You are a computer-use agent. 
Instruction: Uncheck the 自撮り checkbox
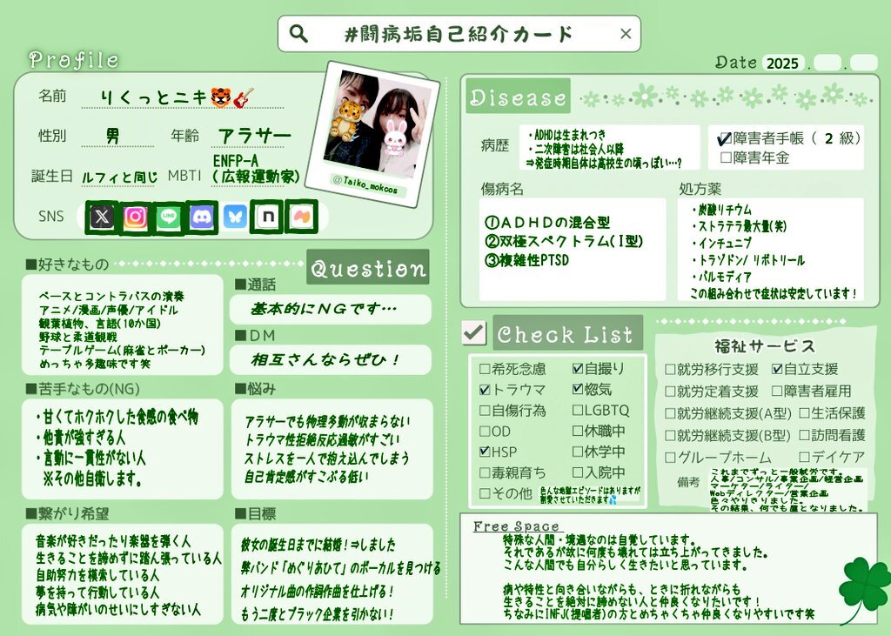578,369
